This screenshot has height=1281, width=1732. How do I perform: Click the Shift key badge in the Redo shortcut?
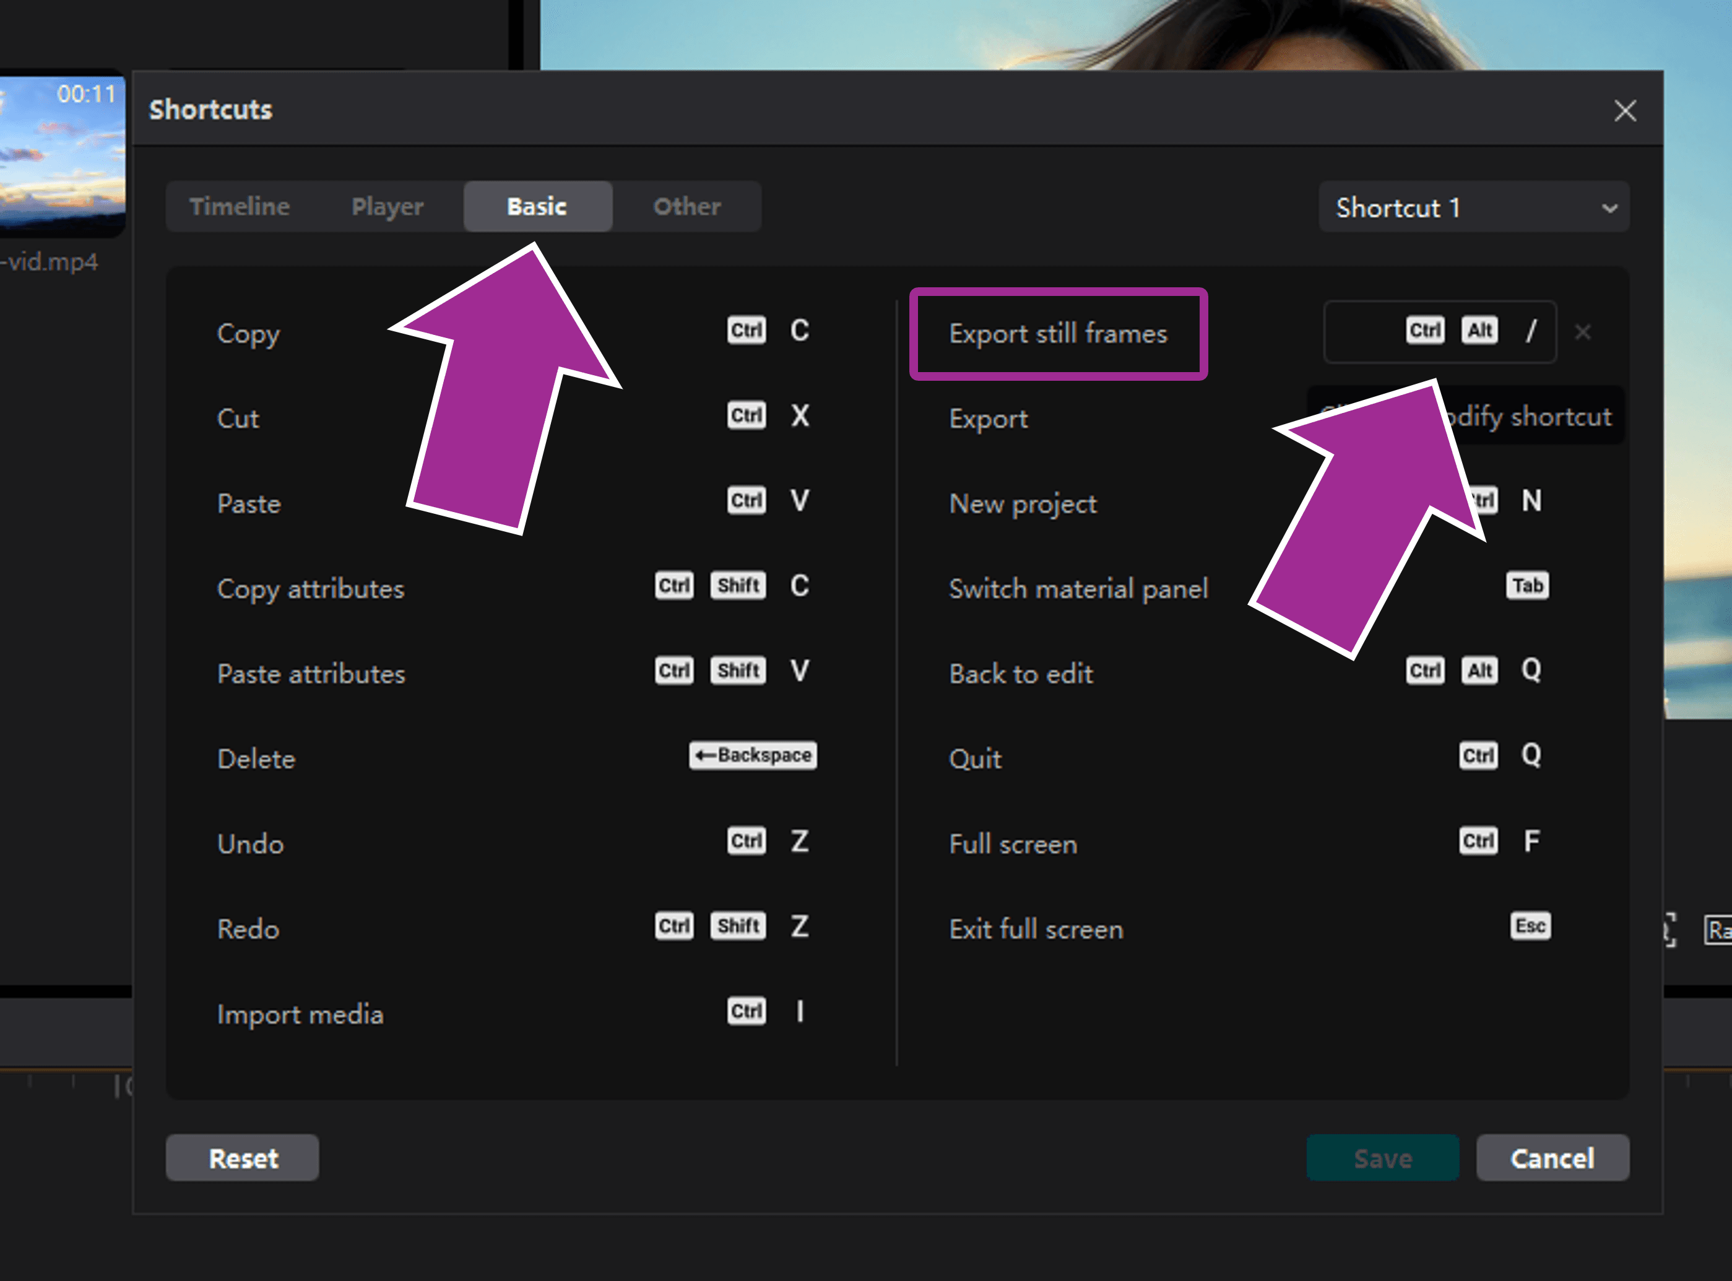pos(737,925)
